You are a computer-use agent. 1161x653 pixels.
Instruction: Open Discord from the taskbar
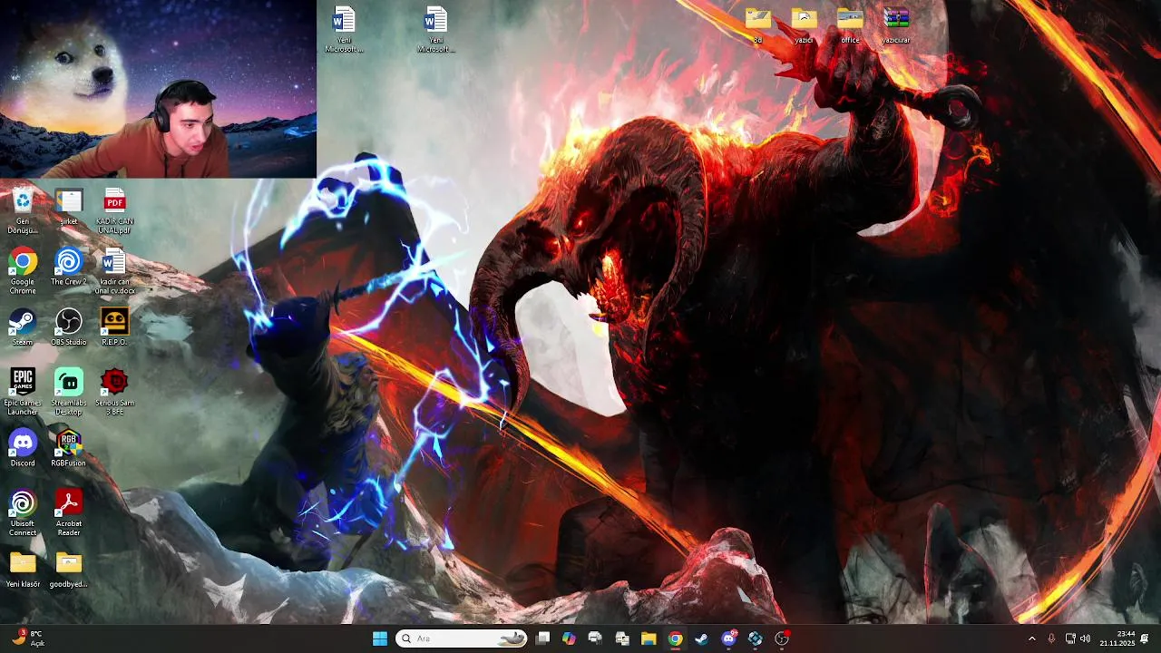tap(728, 638)
